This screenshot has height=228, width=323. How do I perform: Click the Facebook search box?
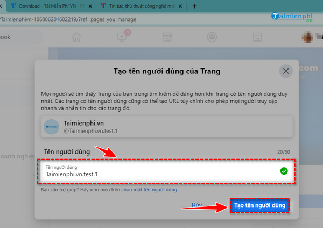point(20,37)
